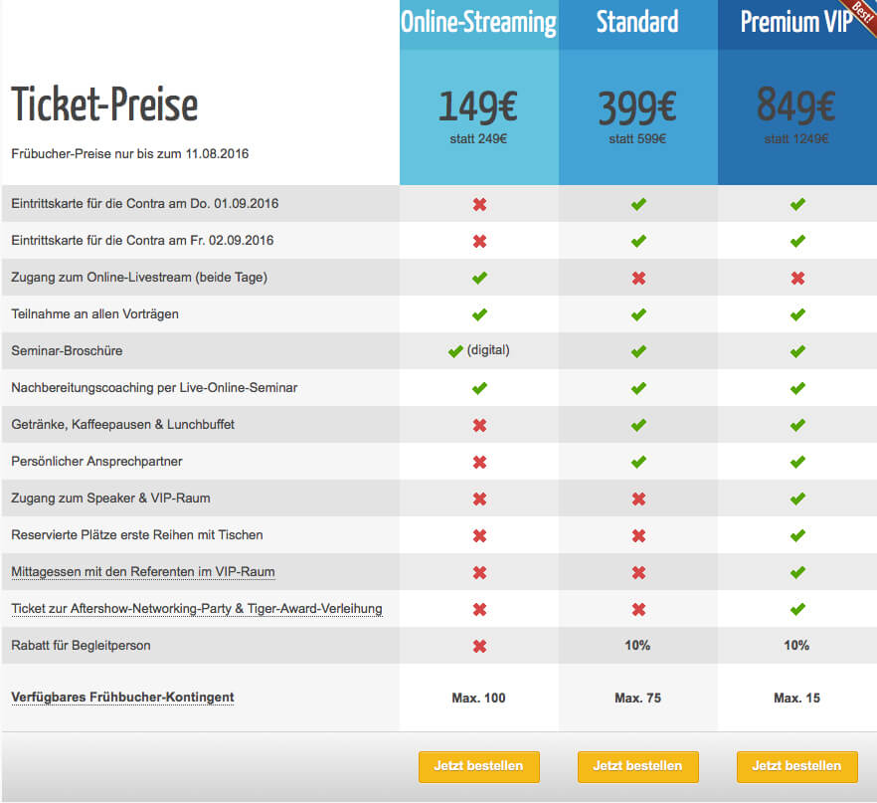877x803 pixels.
Task: Click the Online-Streaming Jetzt bestellen button
Action: [478, 766]
